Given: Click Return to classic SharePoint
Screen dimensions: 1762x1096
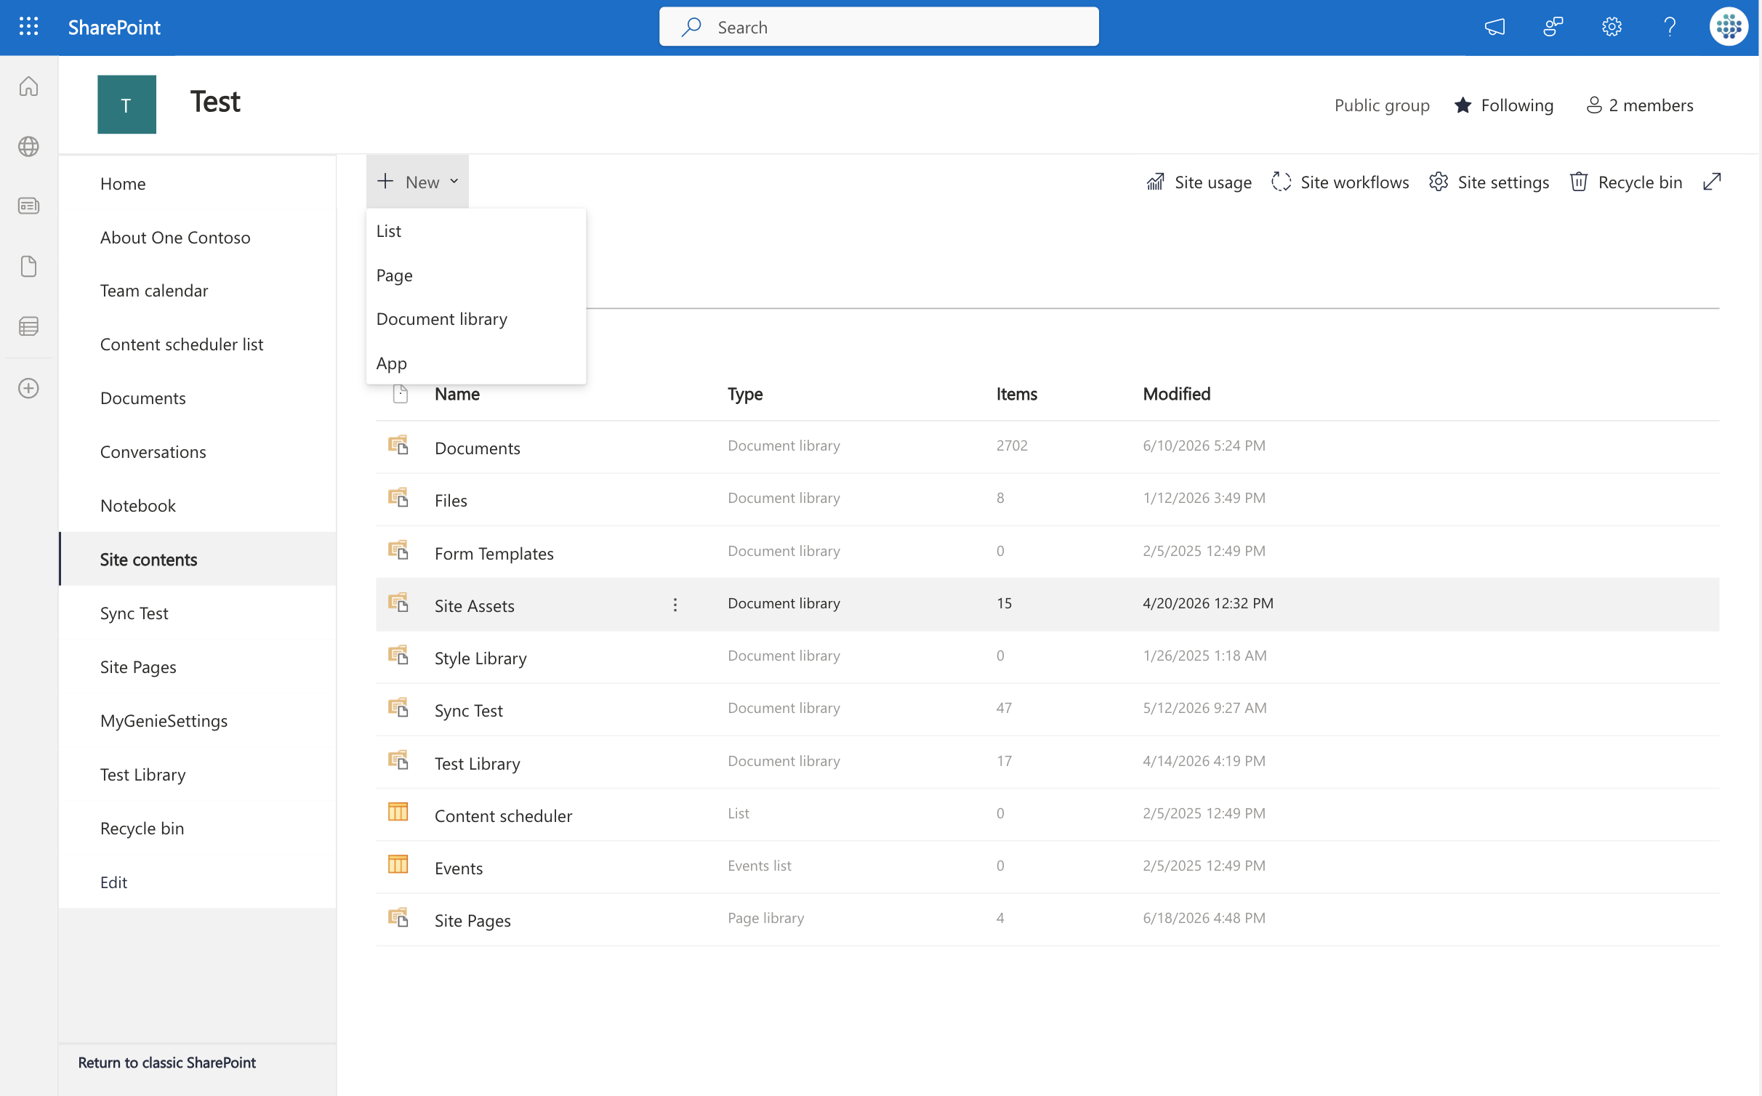Looking at the screenshot, I should [x=167, y=1063].
